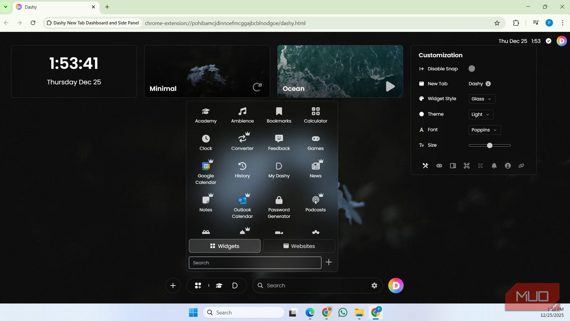Open WhatsApp from the taskbar
The height and width of the screenshot is (321, 570).
343,312
